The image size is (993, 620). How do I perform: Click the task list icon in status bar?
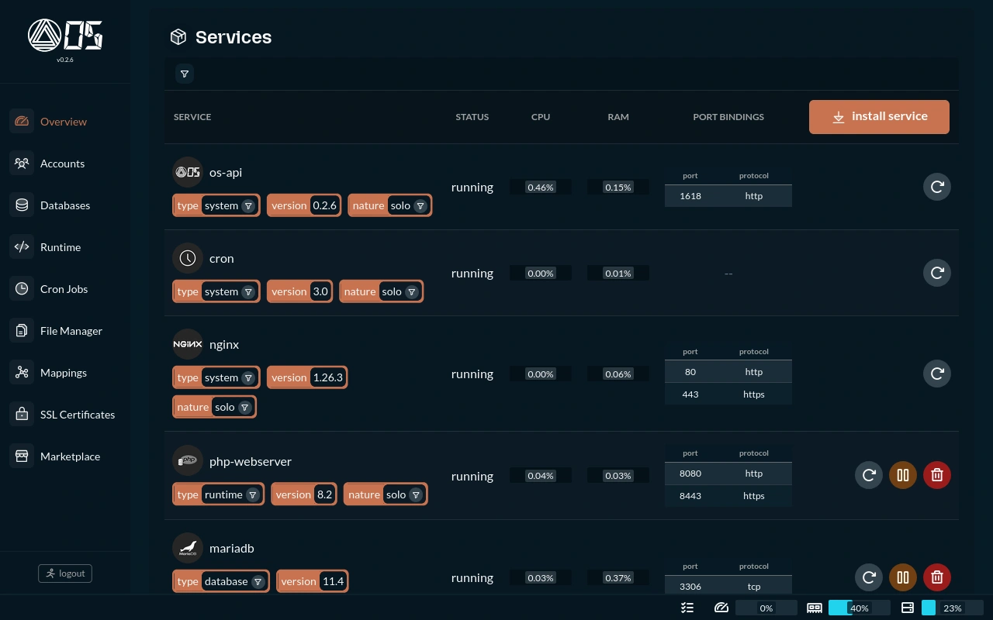point(687,608)
